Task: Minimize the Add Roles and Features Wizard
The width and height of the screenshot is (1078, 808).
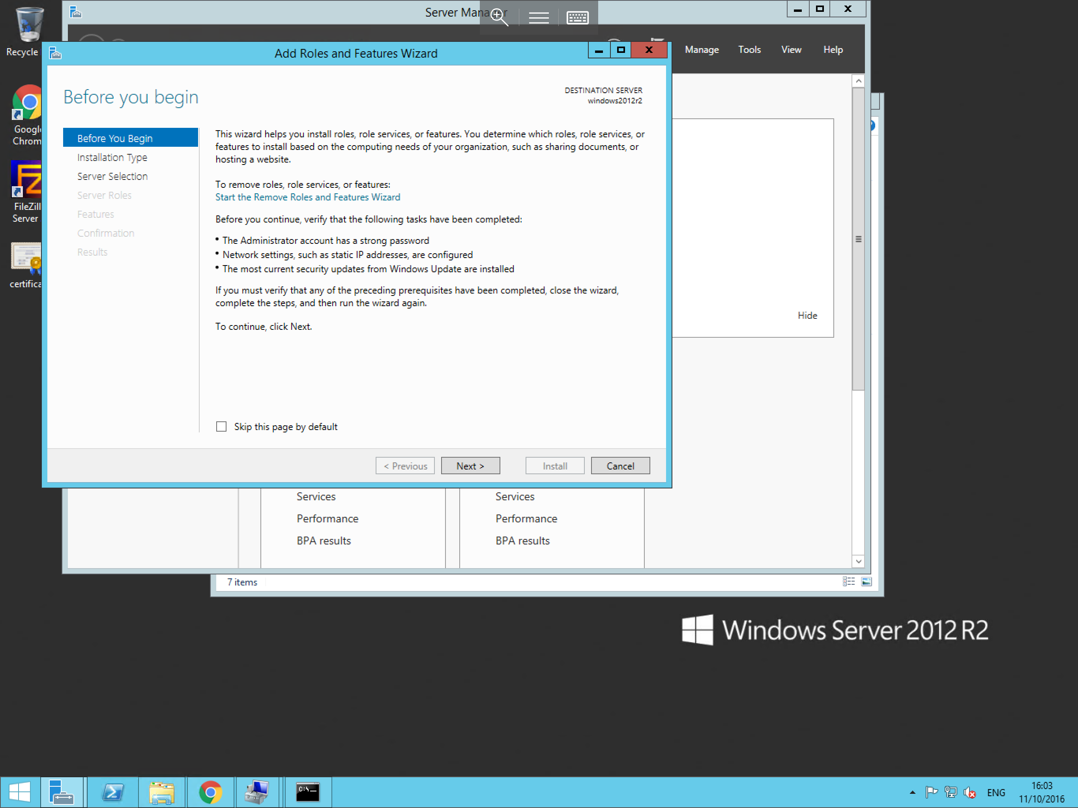Action: tap(599, 50)
